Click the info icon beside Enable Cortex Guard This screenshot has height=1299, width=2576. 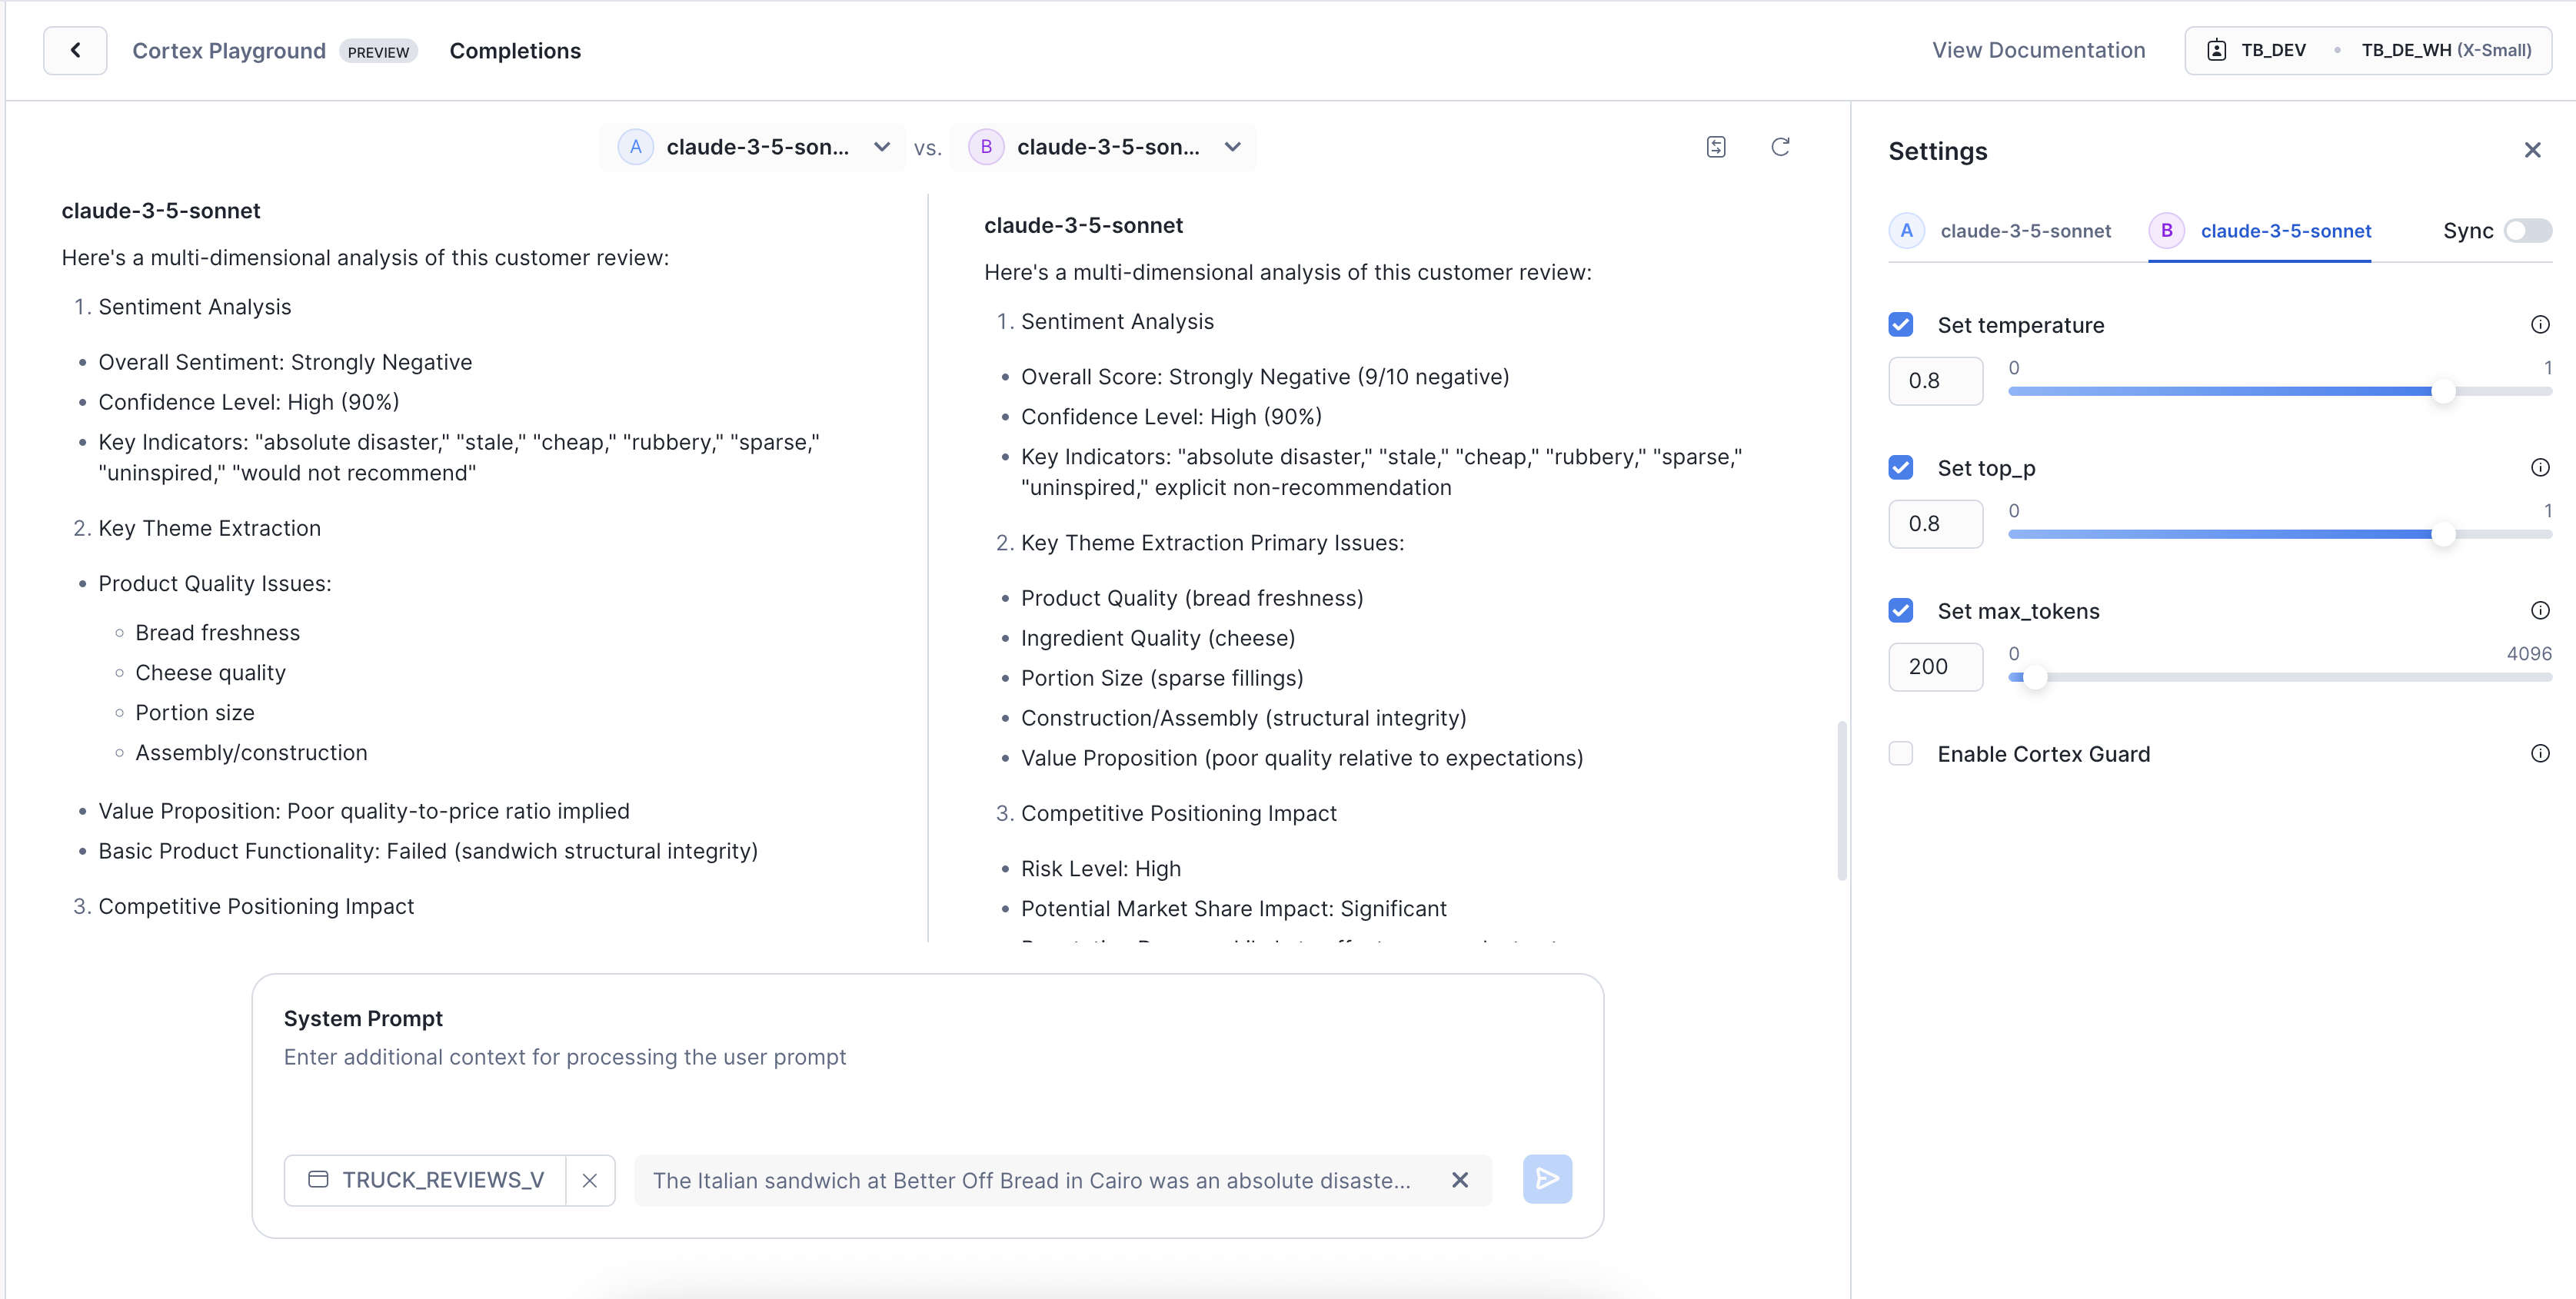point(2539,753)
